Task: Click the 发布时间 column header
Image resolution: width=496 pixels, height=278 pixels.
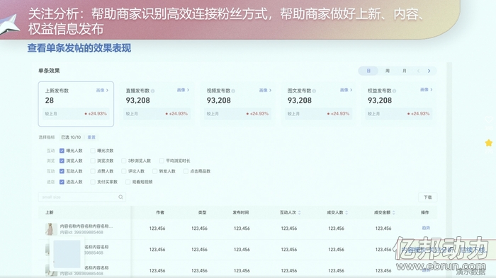Action: 241,213
